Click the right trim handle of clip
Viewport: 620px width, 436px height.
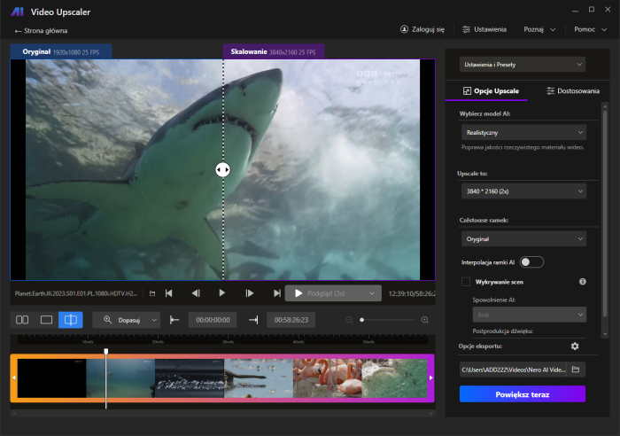[x=431, y=378]
